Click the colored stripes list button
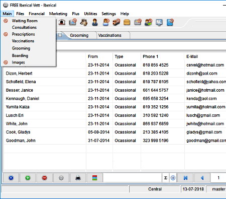Viewport: 226px width, 199px height. click(x=95, y=178)
